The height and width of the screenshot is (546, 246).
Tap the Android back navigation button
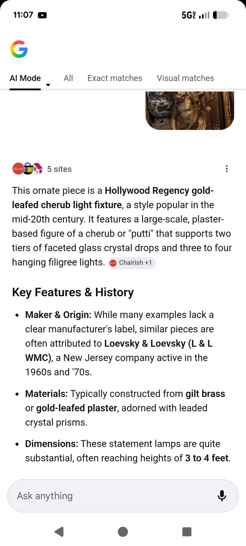[x=59, y=531]
